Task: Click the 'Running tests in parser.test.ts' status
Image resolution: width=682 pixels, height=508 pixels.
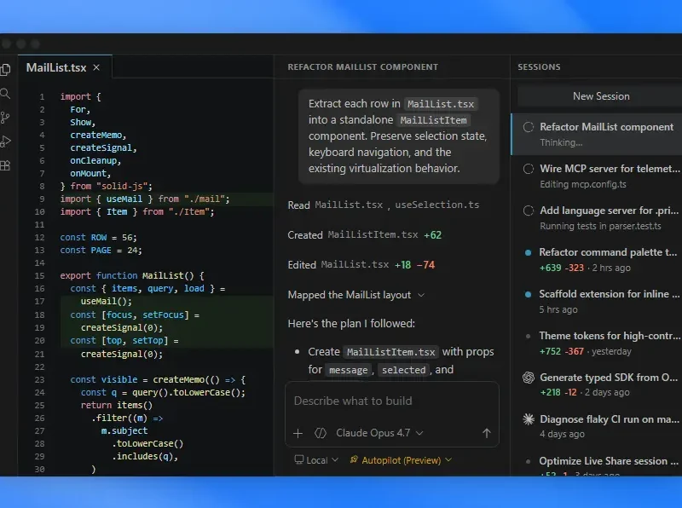Action: click(x=600, y=226)
